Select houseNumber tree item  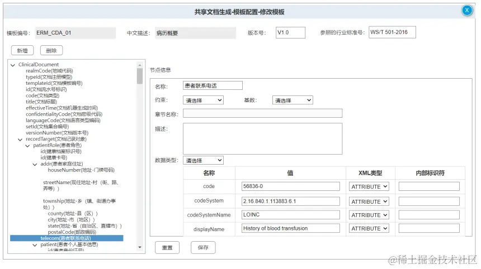coord(81,170)
